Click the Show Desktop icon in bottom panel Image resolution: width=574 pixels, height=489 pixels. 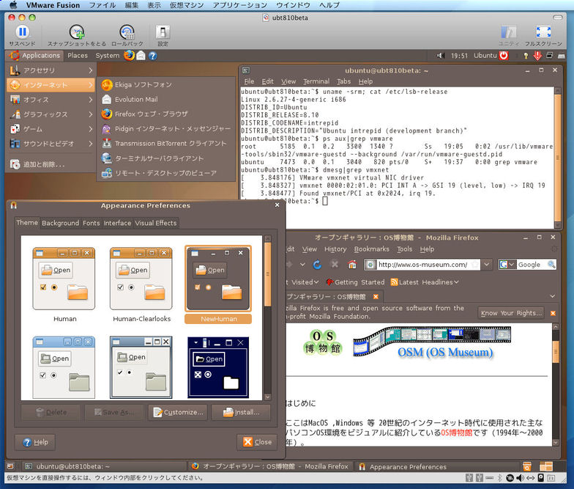(10, 466)
